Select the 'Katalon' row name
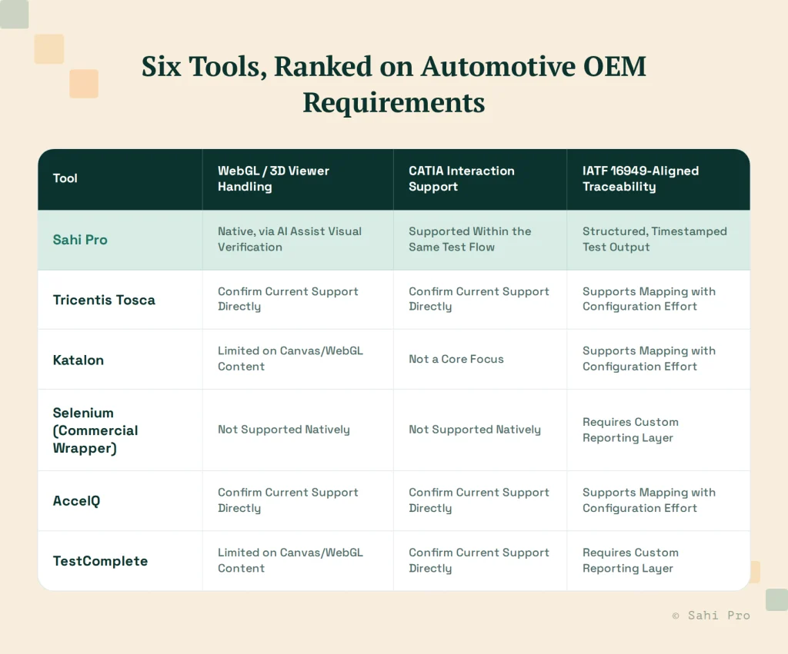The image size is (788, 654). [x=78, y=360]
